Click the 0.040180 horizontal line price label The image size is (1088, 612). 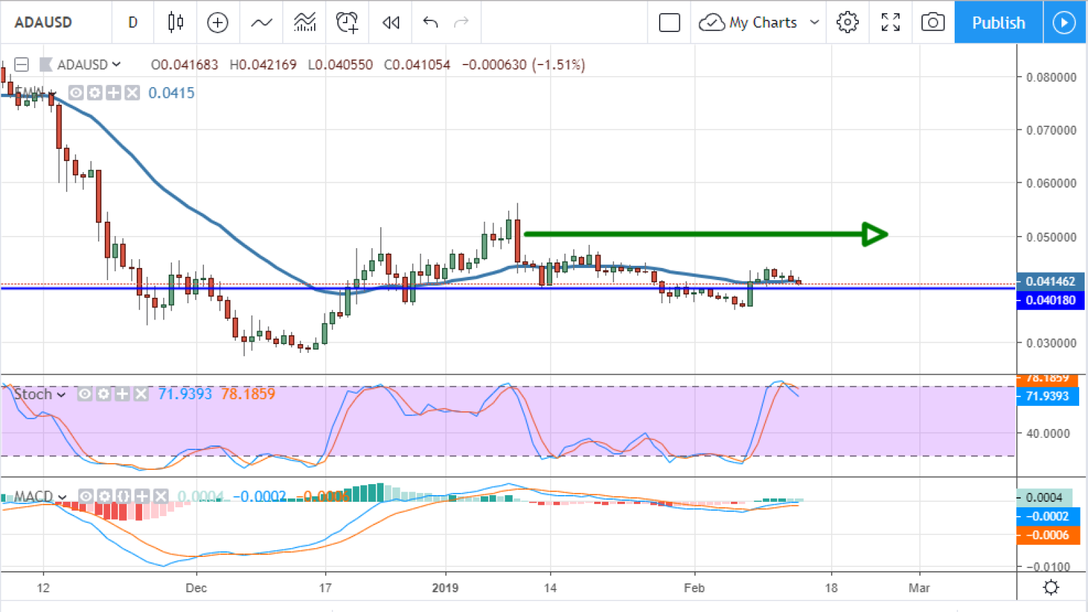pos(1051,300)
